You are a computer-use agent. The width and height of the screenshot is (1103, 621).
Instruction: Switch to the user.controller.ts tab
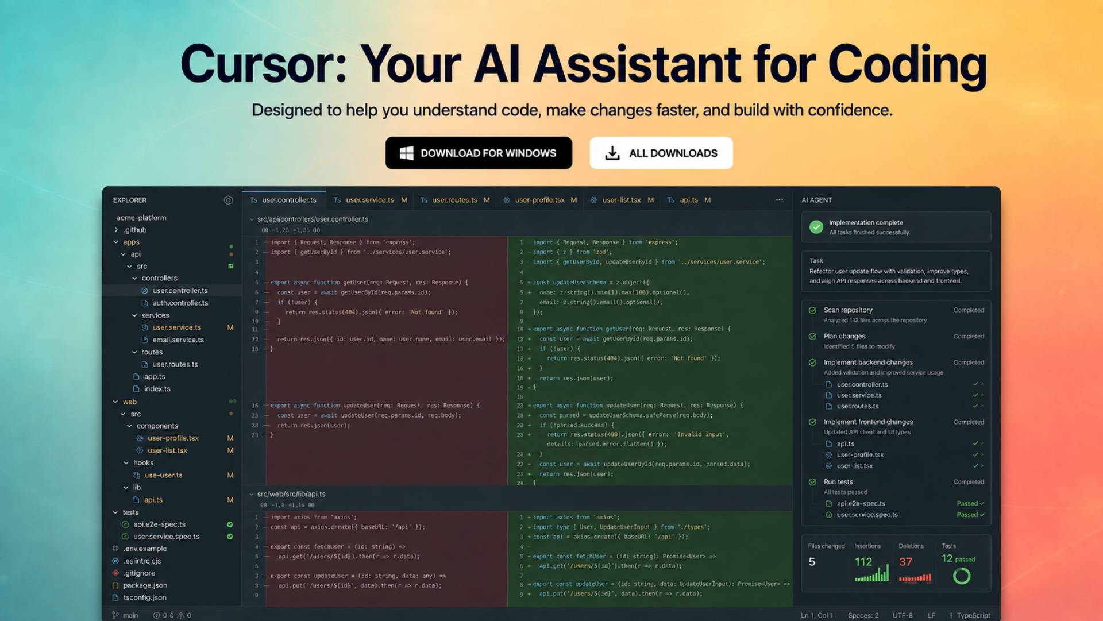pos(284,200)
